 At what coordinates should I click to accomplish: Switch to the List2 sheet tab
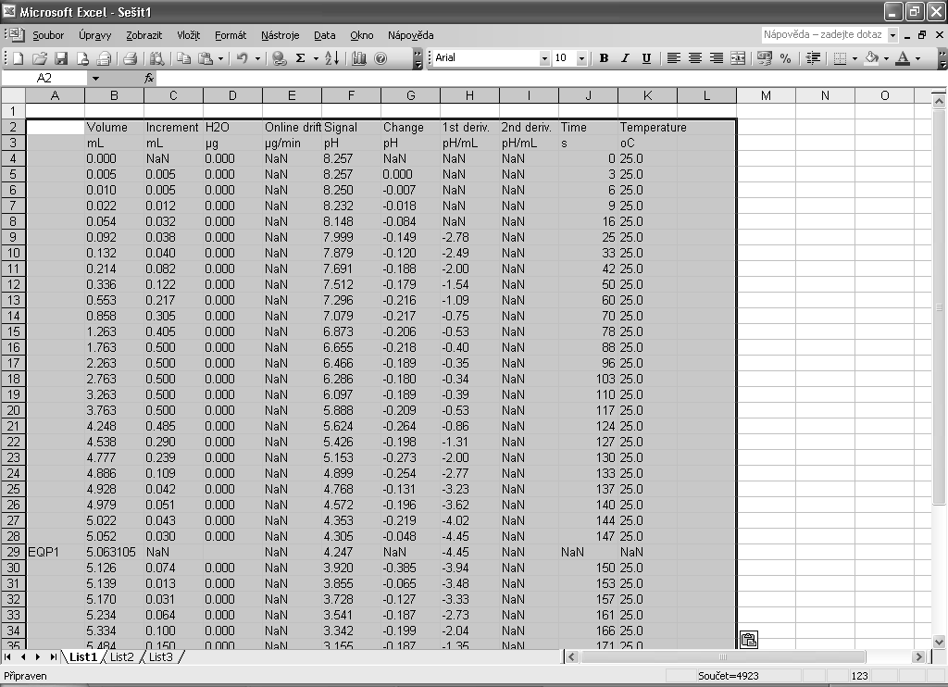pos(121,656)
